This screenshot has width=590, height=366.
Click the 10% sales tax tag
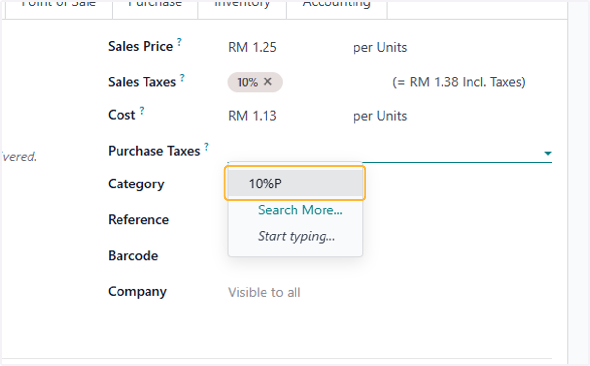247,82
